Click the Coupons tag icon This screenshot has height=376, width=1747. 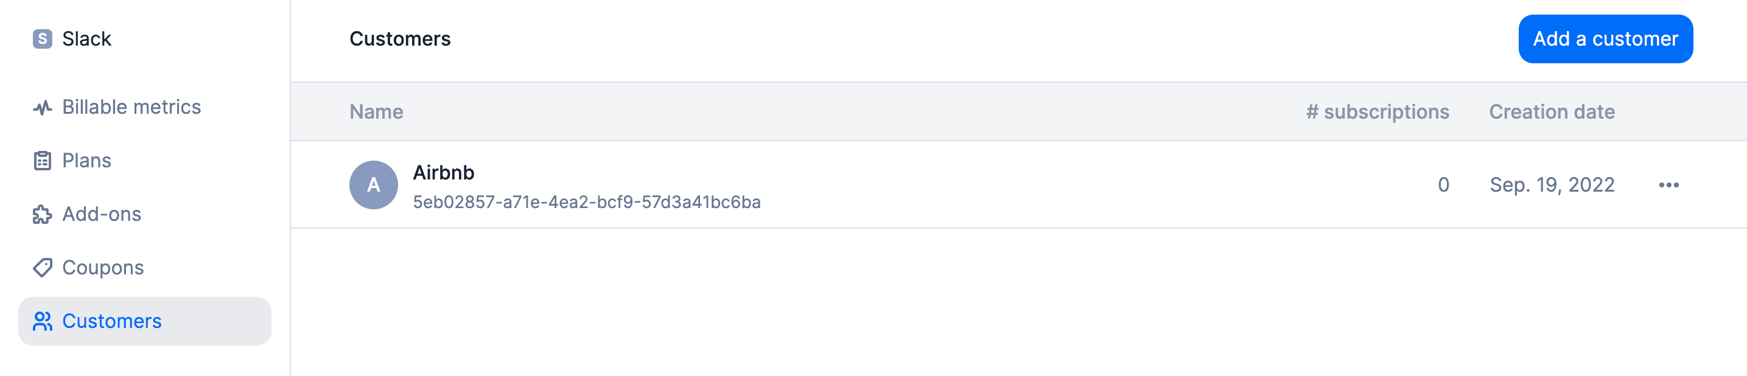click(x=42, y=268)
